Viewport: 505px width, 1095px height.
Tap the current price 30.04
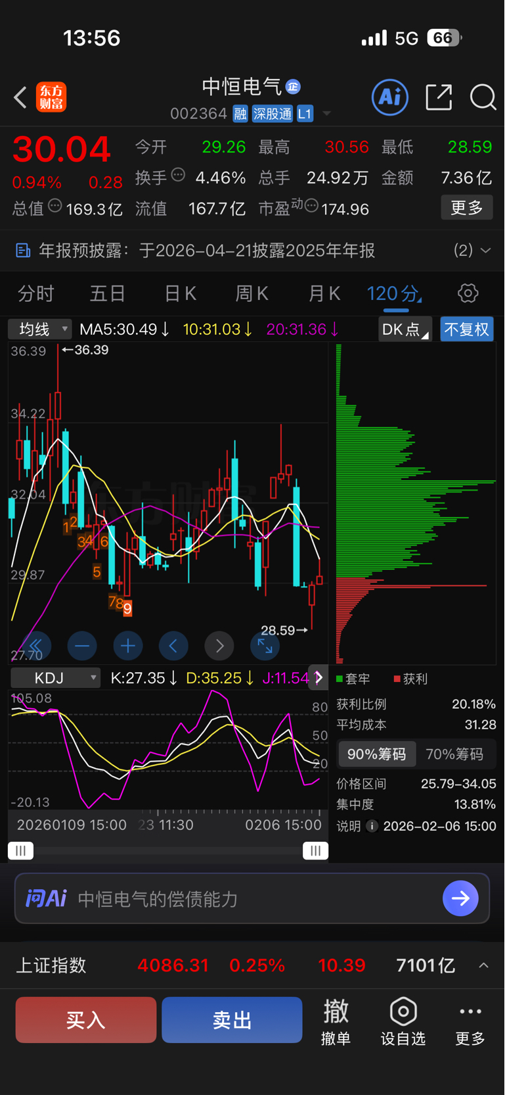click(x=61, y=149)
